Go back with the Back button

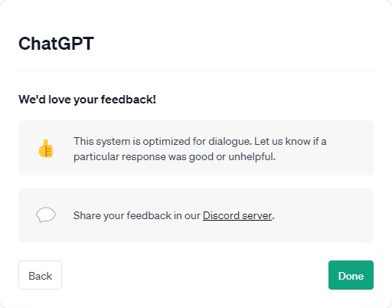click(x=40, y=275)
